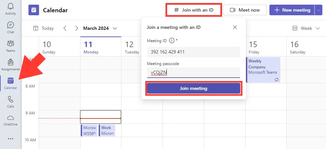Click the Join with an ID button

coord(194,10)
